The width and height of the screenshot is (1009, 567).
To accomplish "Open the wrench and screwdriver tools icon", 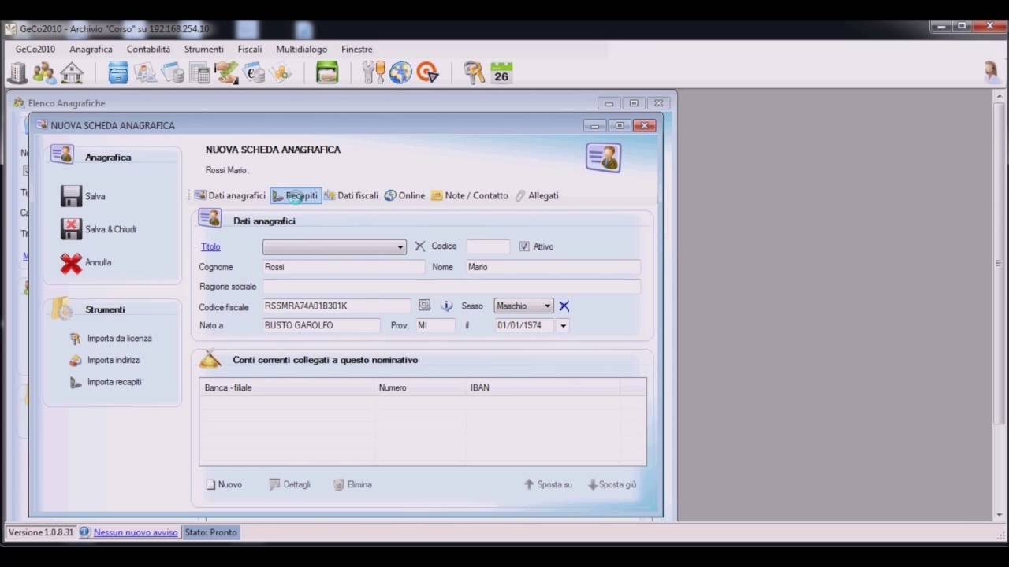I will [374, 73].
